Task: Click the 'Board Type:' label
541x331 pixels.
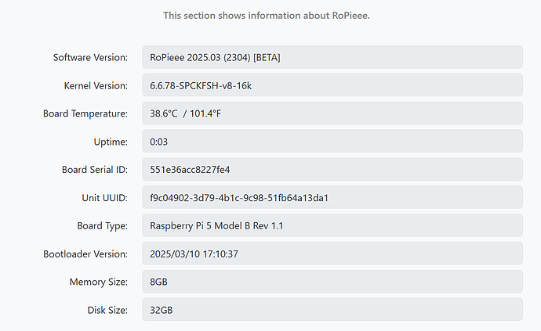Action: [x=102, y=225]
